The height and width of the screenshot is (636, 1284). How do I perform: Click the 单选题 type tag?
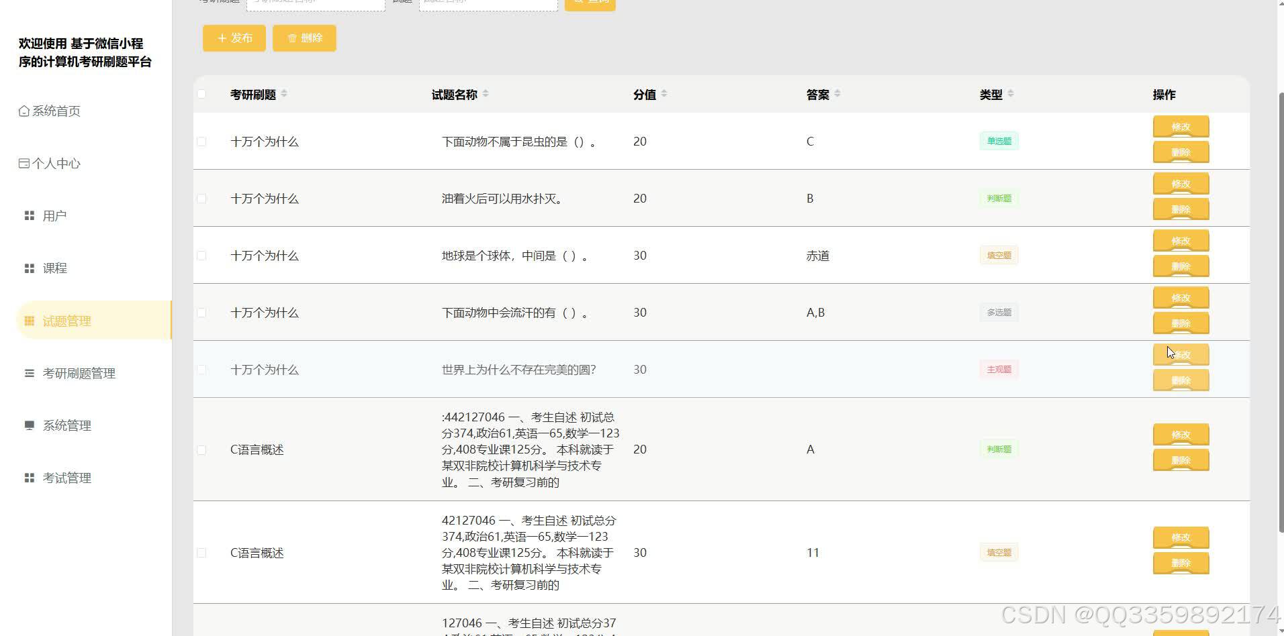click(999, 141)
